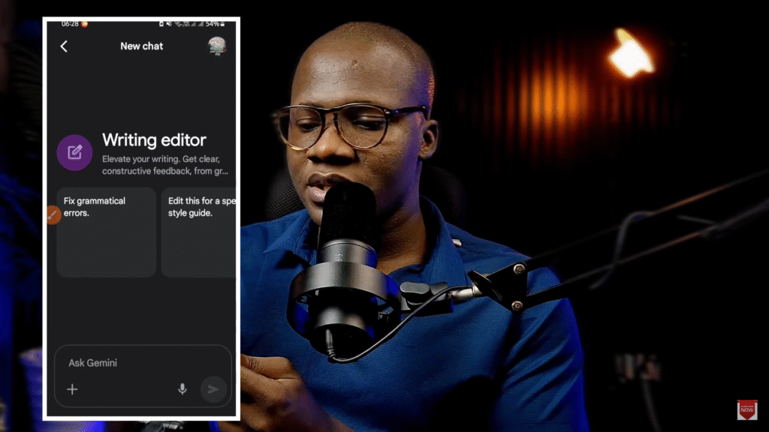Choose the "Edit this for a spe..." suggestion card
This screenshot has width=769, height=432.
199,232
